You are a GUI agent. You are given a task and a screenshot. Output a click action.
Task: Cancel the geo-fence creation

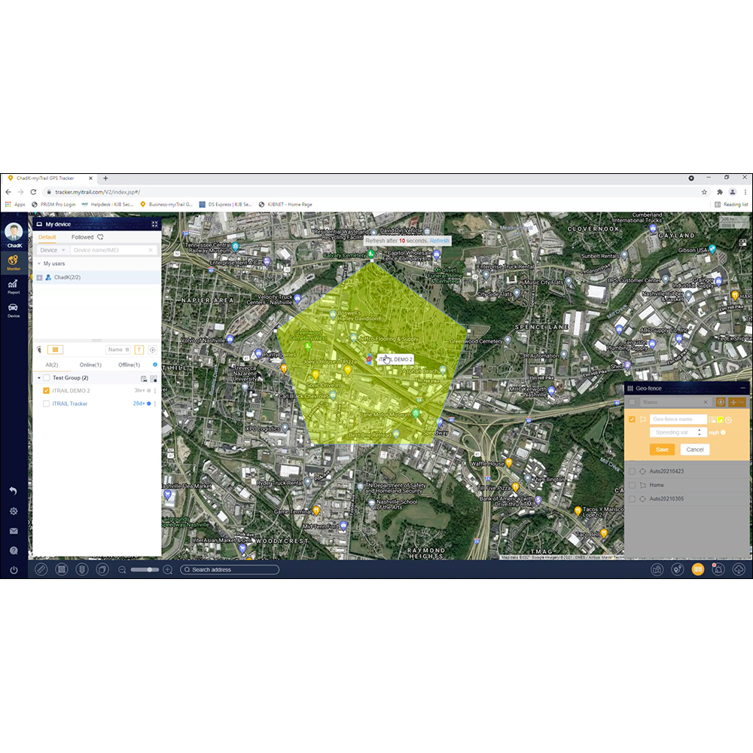click(x=695, y=450)
